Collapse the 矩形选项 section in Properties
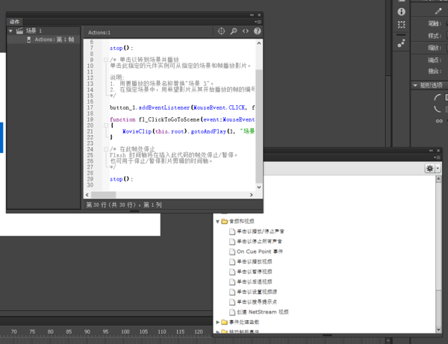 (x=415, y=85)
